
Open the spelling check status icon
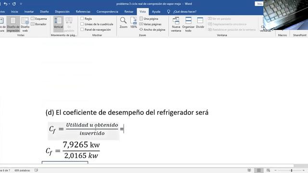coord(36,170)
